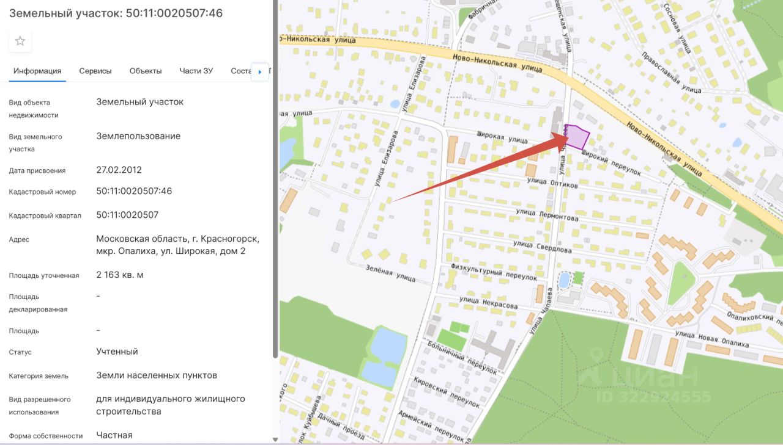Switch to the Сервисы tab
The height and width of the screenshot is (445, 783).
tap(95, 71)
